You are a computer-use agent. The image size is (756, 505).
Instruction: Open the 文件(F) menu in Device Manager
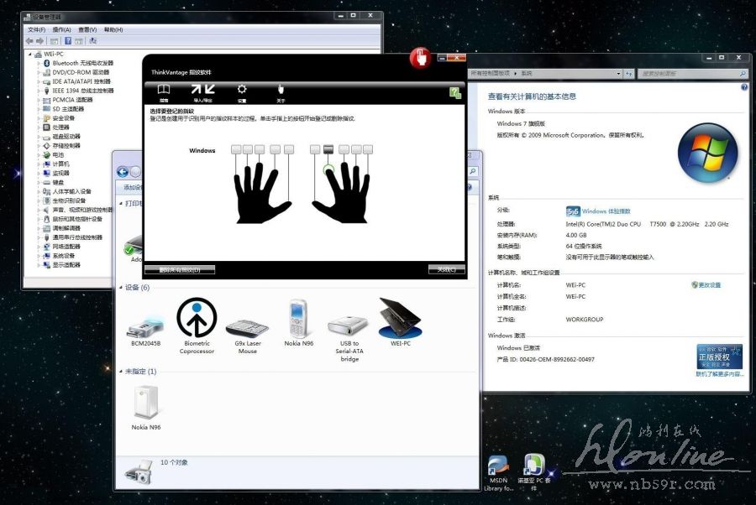click(x=36, y=29)
